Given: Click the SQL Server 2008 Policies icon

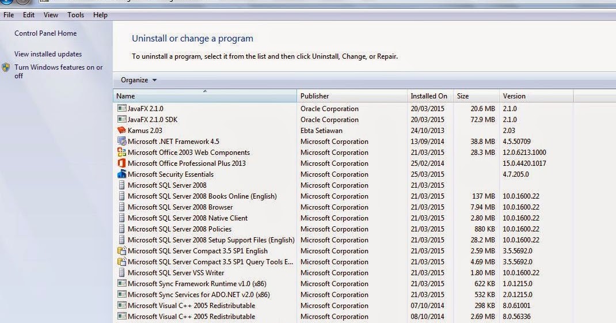Looking at the screenshot, I should pyautogui.click(x=122, y=229).
